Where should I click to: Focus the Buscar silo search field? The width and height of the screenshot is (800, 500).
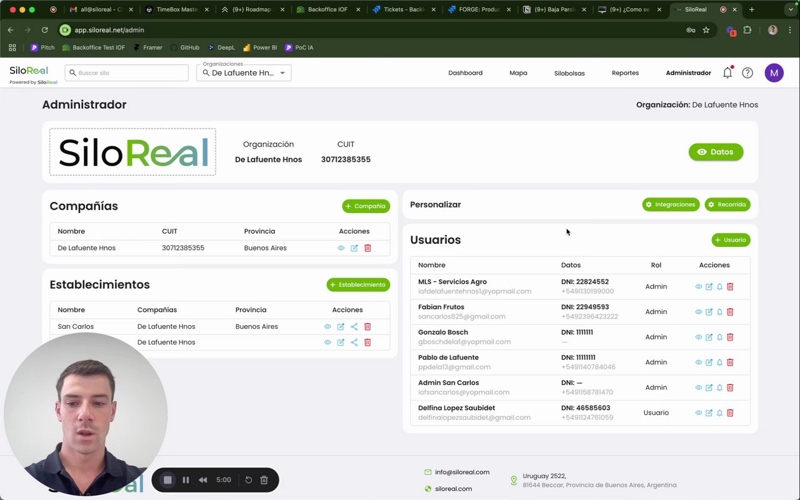click(126, 73)
